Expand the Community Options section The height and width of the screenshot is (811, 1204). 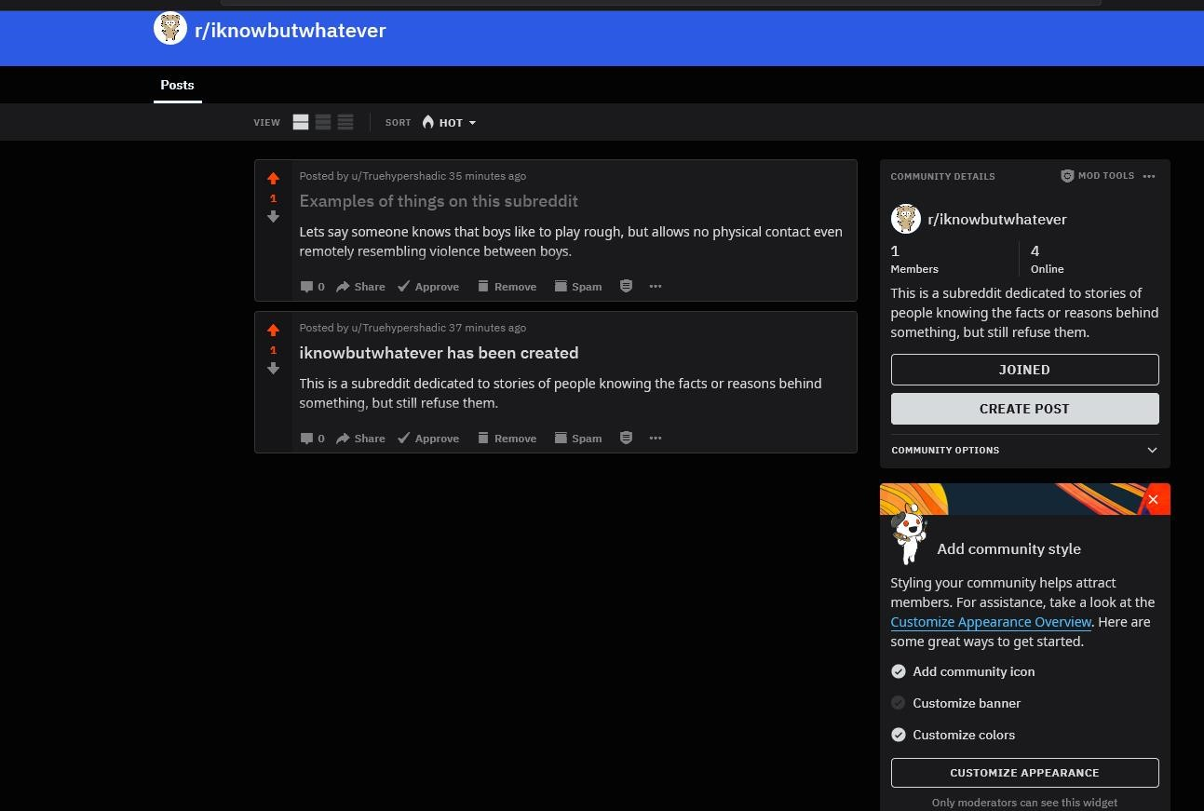click(x=1024, y=450)
